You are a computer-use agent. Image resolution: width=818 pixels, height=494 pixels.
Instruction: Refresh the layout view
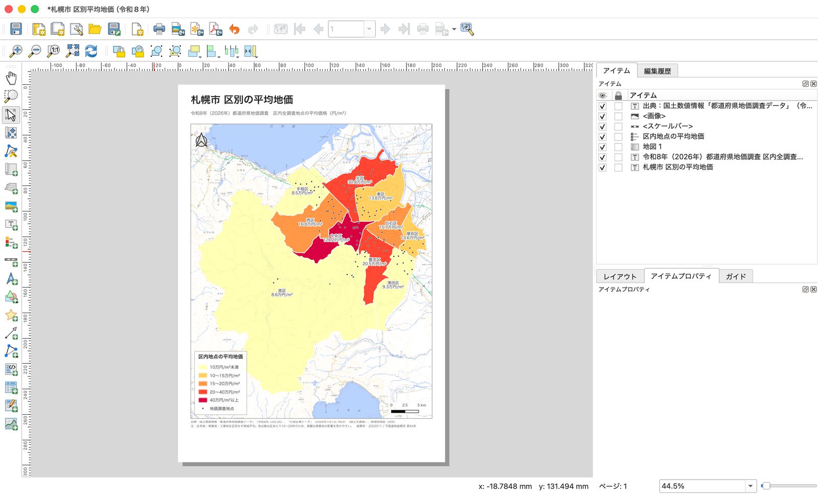tap(91, 51)
